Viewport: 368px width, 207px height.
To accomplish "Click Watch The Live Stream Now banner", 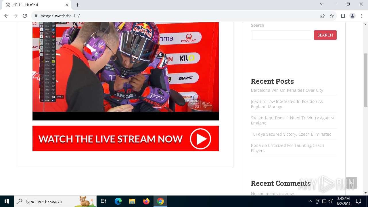I will coord(126,138).
